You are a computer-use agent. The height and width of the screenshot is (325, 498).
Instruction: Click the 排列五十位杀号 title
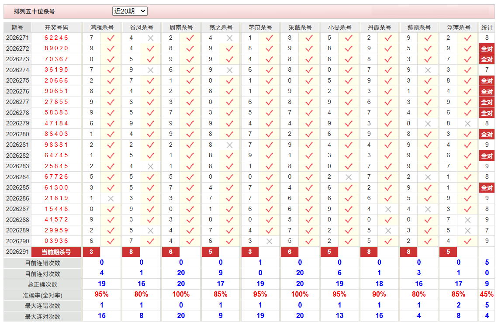coord(35,11)
